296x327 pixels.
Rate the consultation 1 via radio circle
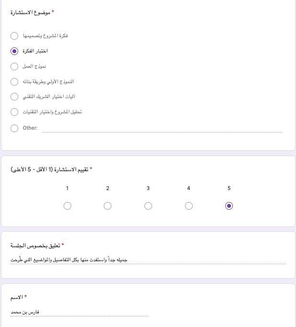(x=67, y=206)
